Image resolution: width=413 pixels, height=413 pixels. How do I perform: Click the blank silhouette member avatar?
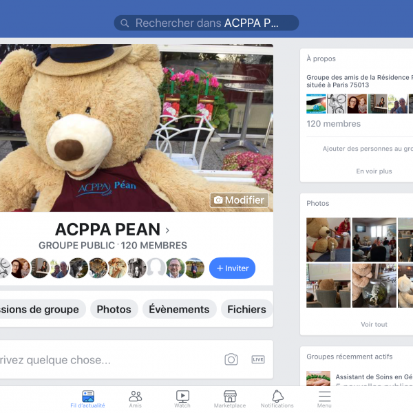coord(156,268)
